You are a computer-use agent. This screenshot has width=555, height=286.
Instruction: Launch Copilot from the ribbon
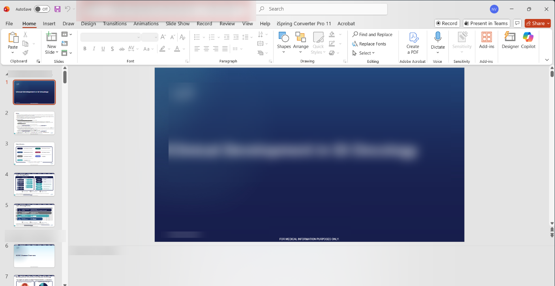tap(528, 40)
